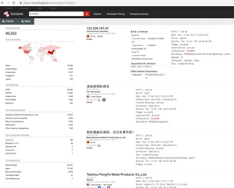Click the US flag beside San Mateo
The image size is (234, 188).
coord(88,185)
